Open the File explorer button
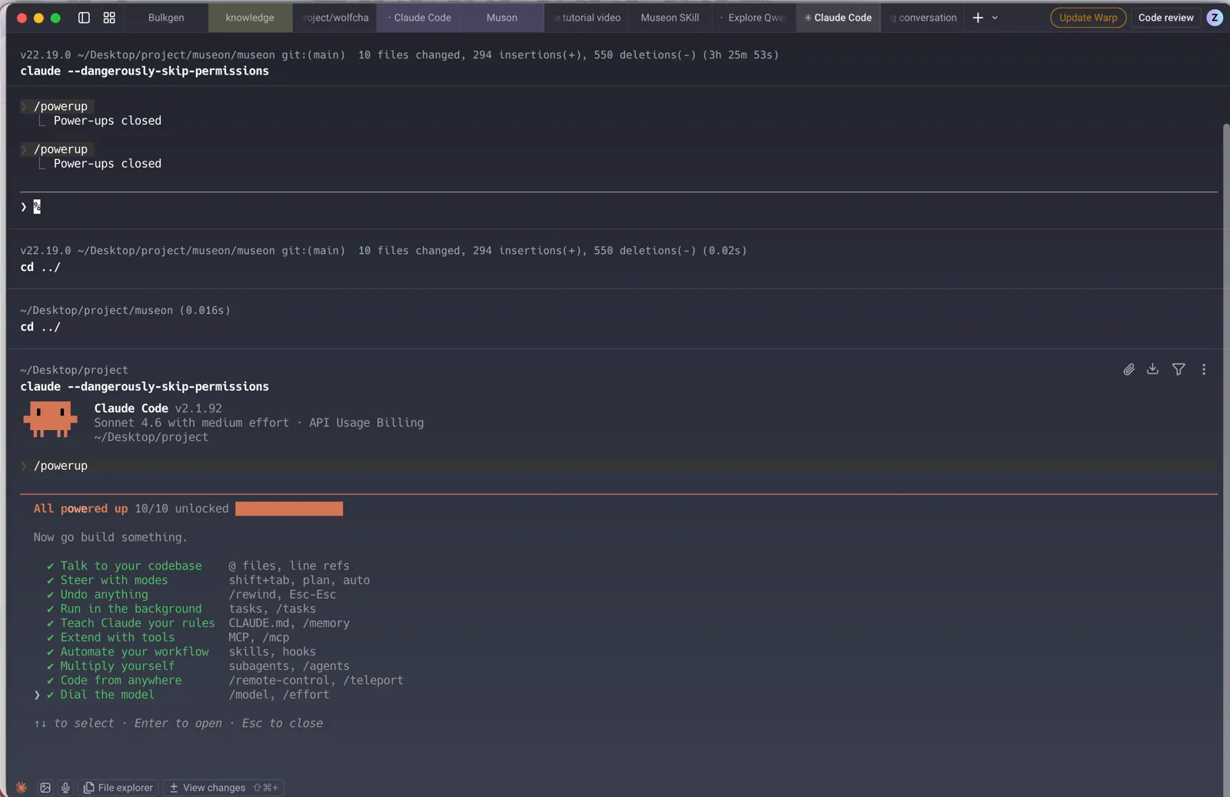This screenshot has width=1230, height=797. pyautogui.click(x=118, y=788)
